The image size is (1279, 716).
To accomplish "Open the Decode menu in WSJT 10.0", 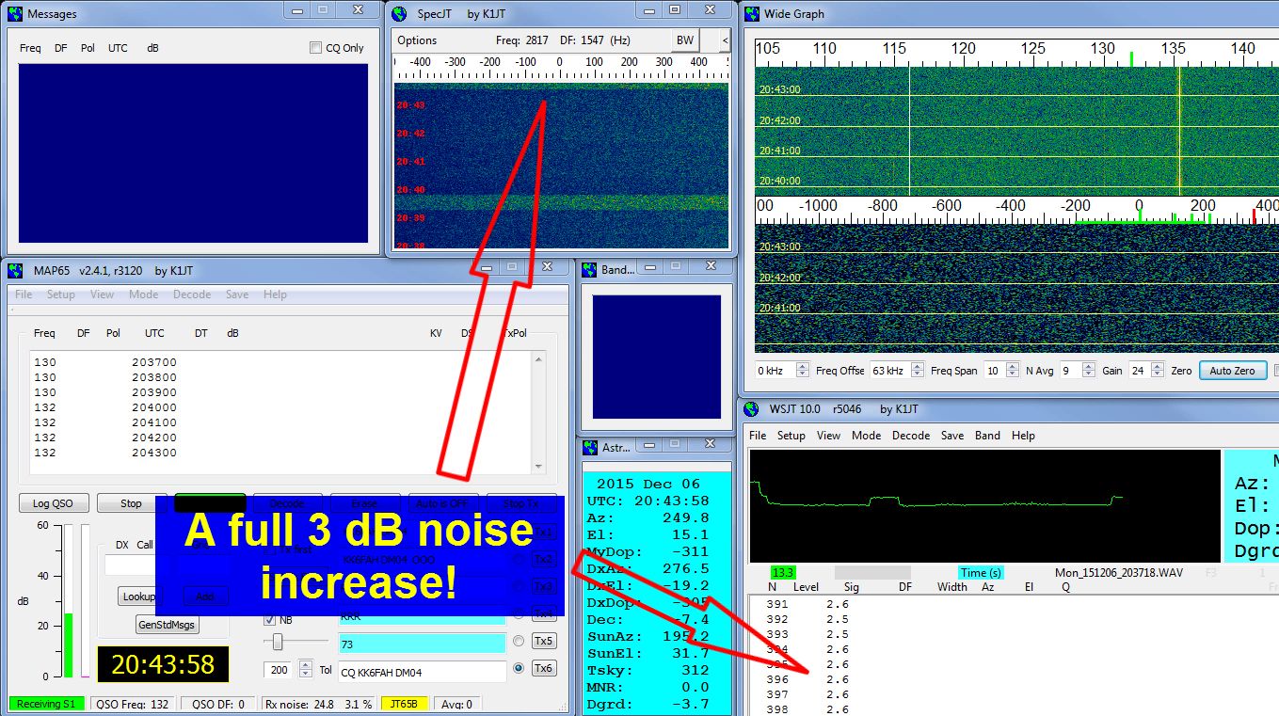I will point(910,436).
